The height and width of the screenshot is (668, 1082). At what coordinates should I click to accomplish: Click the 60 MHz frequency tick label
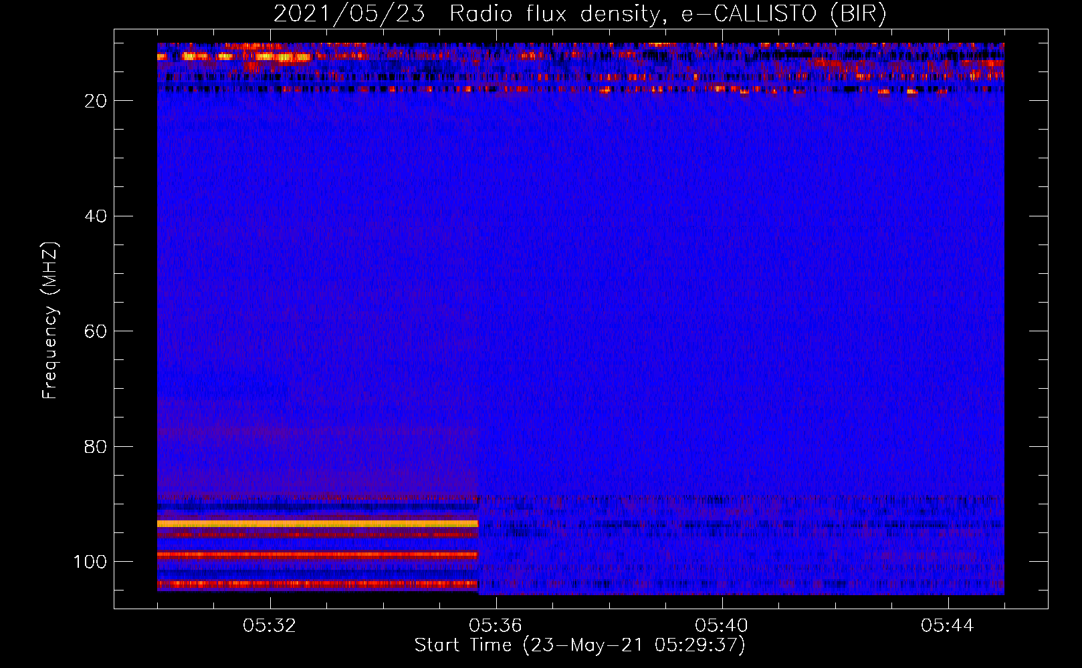tap(96, 331)
